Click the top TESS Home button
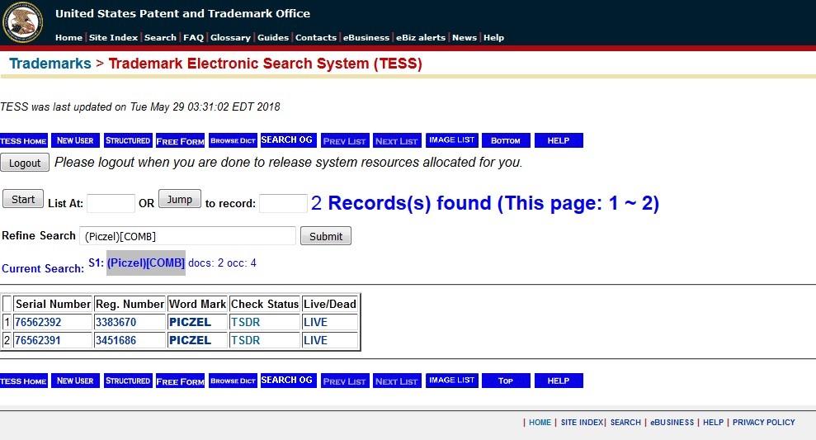 (24, 140)
